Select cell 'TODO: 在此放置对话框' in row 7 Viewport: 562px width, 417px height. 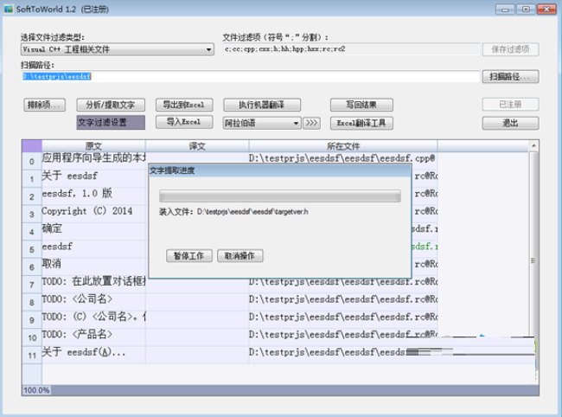(93, 284)
